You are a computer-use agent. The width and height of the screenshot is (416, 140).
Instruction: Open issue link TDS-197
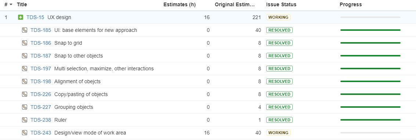point(41,69)
